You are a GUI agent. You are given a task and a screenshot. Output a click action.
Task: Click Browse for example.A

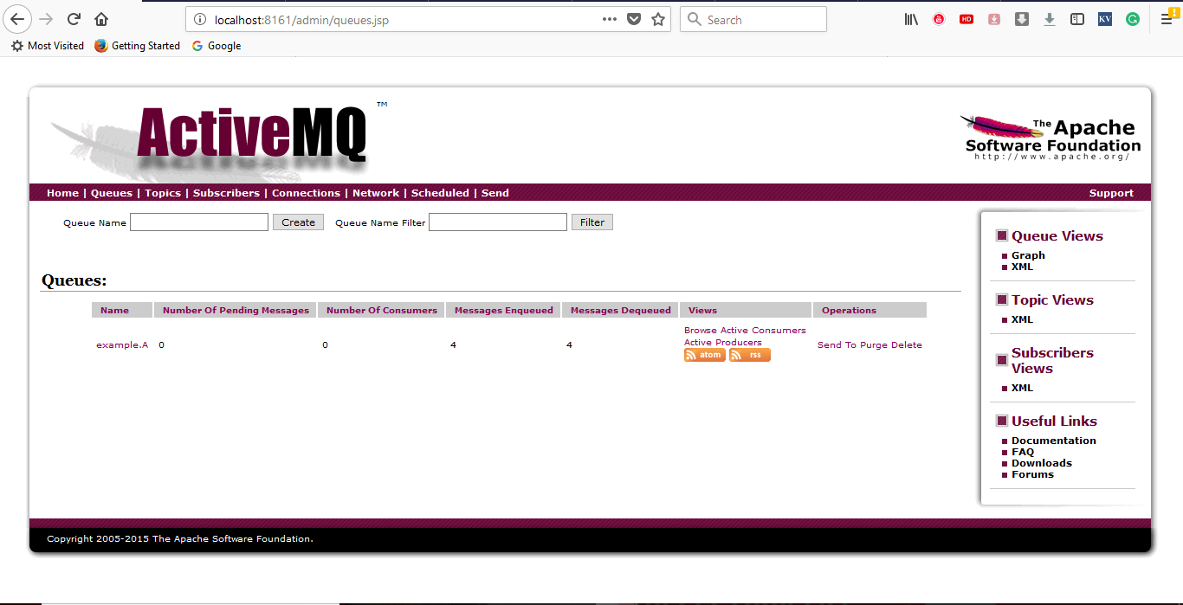click(701, 330)
